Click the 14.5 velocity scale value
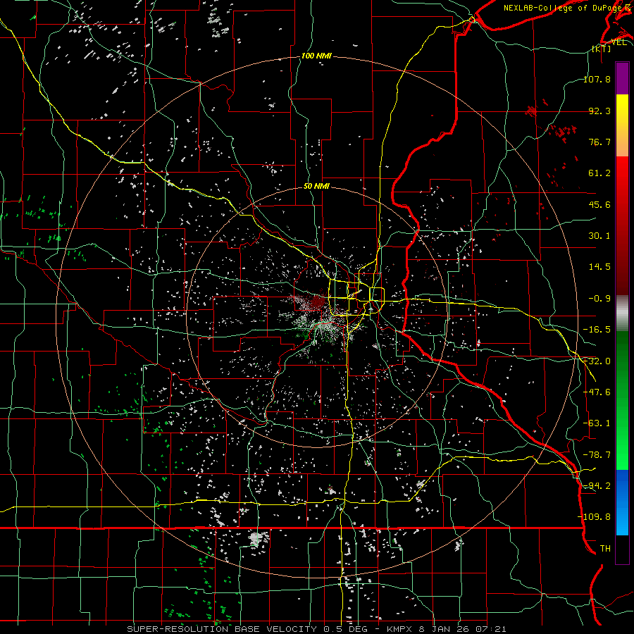The height and width of the screenshot is (634, 634). [x=599, y=267]
